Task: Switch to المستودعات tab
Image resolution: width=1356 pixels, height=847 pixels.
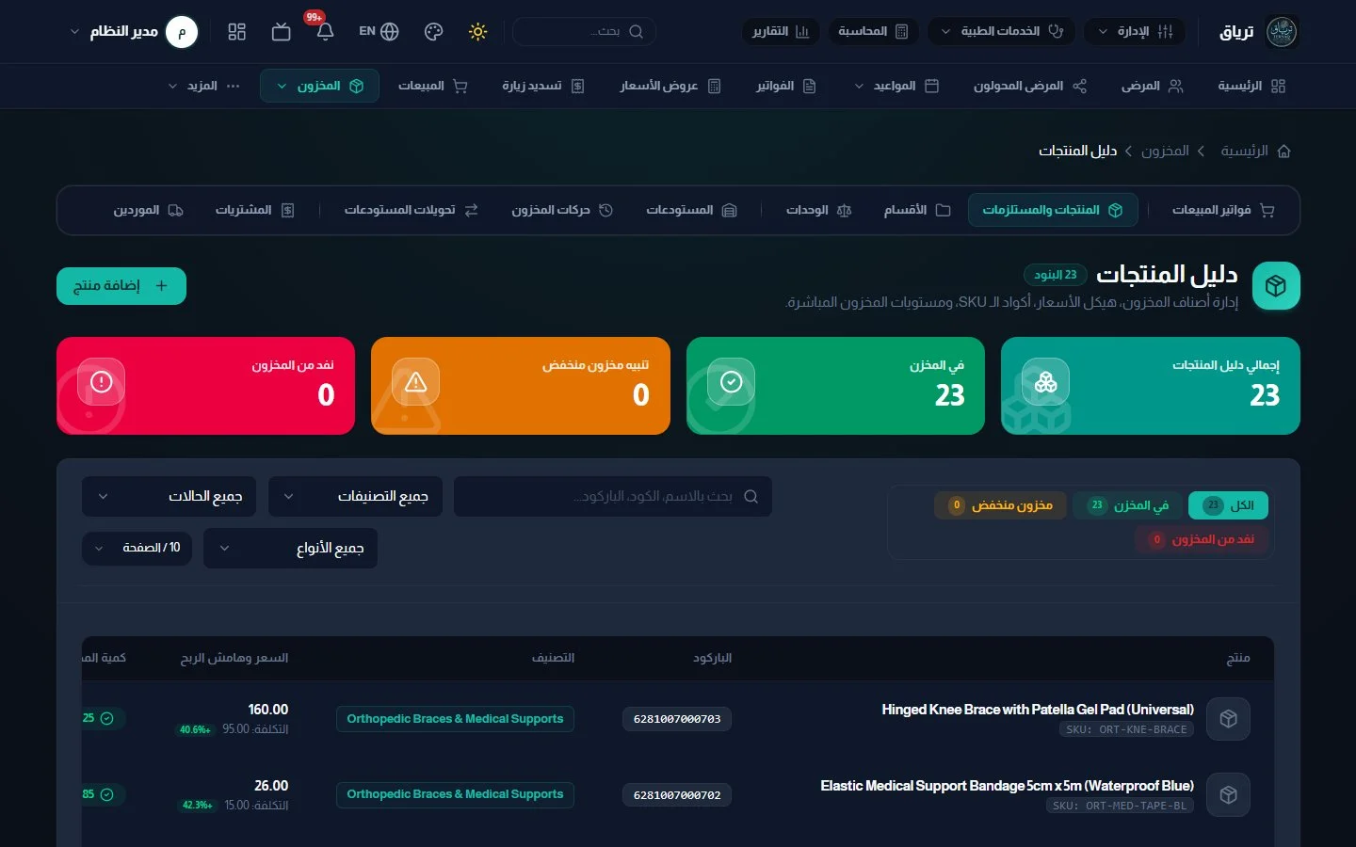Action: [691, 210]
